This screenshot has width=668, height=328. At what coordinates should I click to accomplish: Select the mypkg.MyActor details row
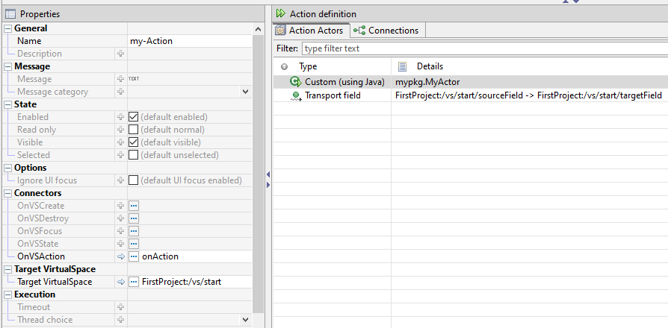[x=424, y=82]
